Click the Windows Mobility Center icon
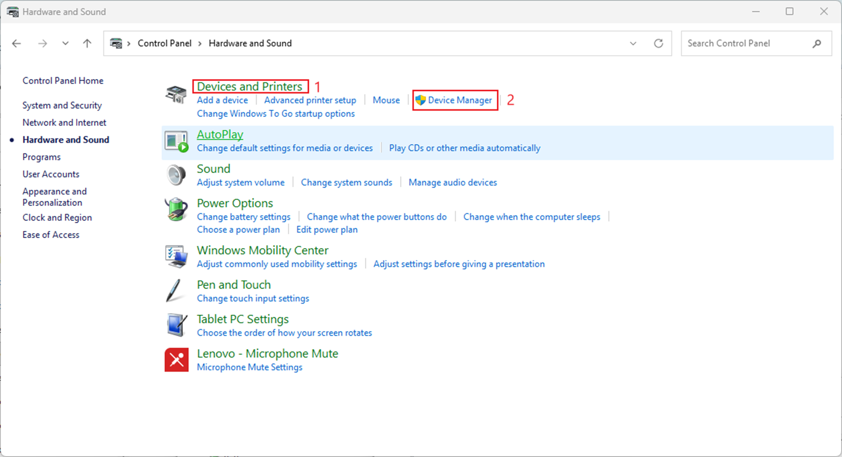 pos(176,257)
